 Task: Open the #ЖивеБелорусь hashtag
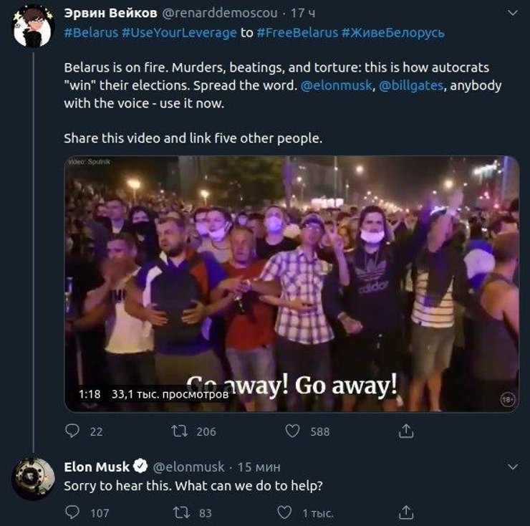(x=393, y=33)
